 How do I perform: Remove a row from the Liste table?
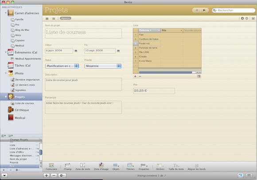point(140,76)
